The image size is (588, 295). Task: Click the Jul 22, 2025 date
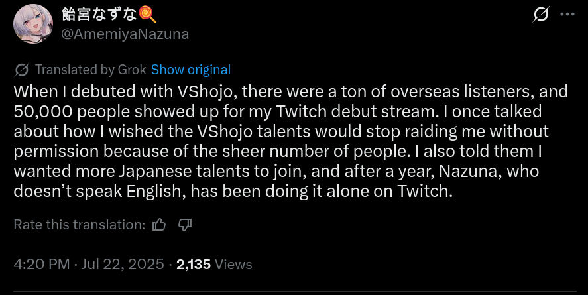point(122,265)
